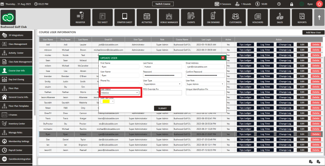The image size is (325, 166).
Task: Click the Confirm Password field
Action: (x=205, y=75)
